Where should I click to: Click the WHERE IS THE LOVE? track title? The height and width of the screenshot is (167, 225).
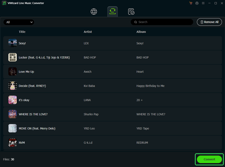[x=33, y=114]
